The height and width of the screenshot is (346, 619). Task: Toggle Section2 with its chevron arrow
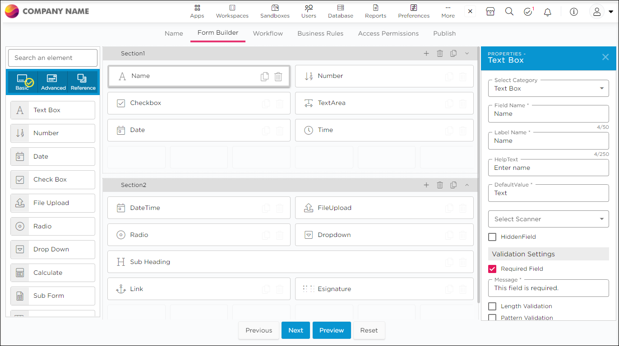pyautogui.click(x=467, y=185)
